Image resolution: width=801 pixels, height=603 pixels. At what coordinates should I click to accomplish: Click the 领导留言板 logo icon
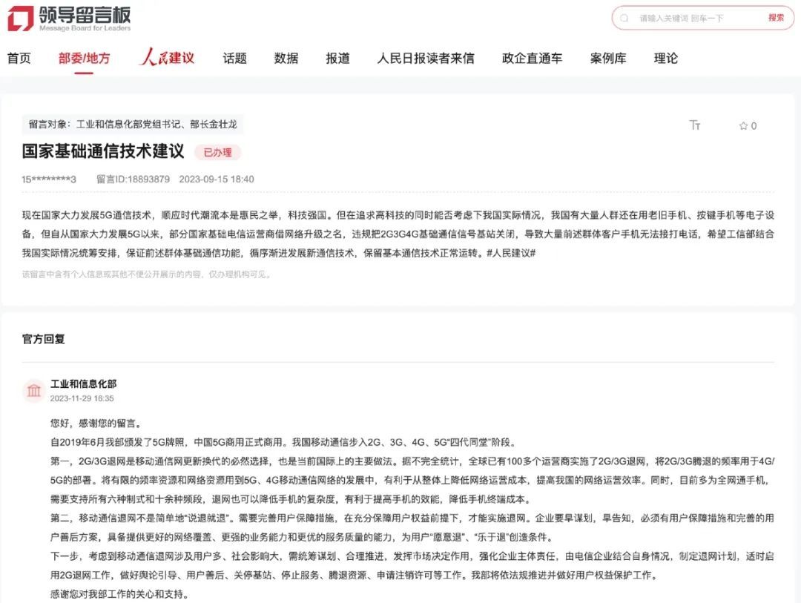click(x=22, y=17)
